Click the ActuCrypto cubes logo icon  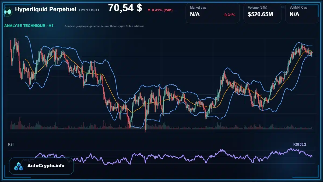[x=19, y=166]
